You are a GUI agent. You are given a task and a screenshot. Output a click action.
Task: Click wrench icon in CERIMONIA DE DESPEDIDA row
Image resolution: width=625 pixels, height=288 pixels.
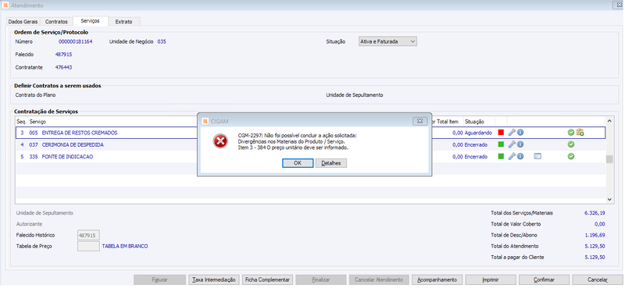point(512,144)
